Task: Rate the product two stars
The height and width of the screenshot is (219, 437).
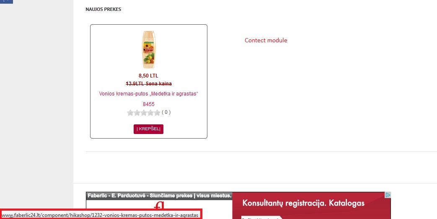Action: [x=137, y=113]
